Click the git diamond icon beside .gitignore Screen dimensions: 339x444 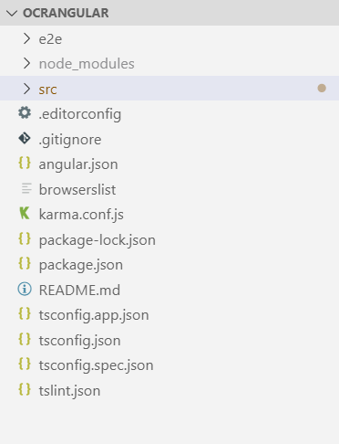[25, 138]
